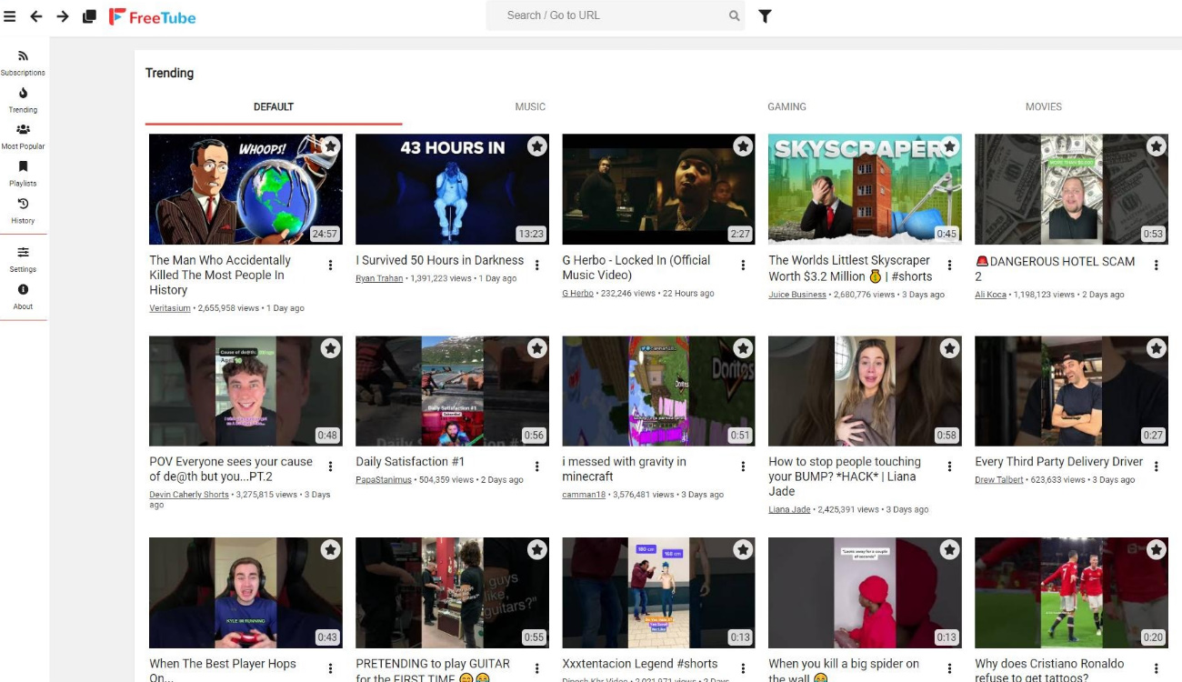Open a new window using the stacked-windows icon
Image resolution: width=1182 pixels, height=682 pixels.
click(89, 16)
